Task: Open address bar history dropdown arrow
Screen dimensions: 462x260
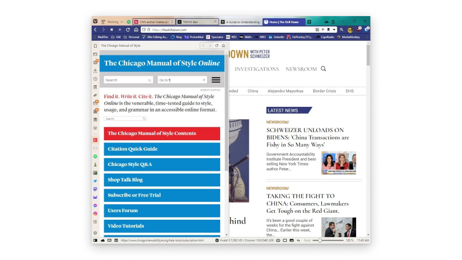Action: tap(334, 30)
